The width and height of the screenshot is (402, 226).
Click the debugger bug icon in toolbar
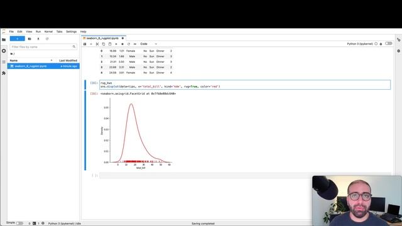(x=381, y=44)
